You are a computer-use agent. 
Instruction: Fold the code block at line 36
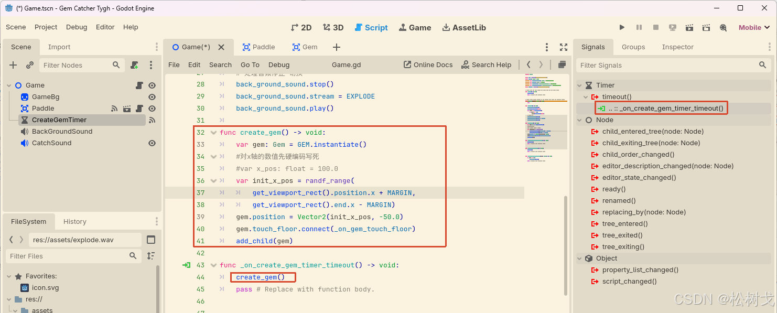click(213, 181)
